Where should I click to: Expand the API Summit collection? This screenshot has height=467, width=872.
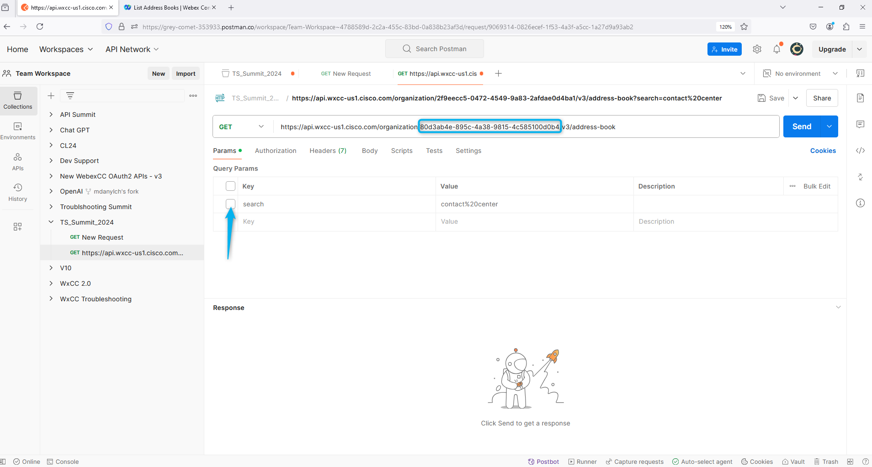point(51,115)
